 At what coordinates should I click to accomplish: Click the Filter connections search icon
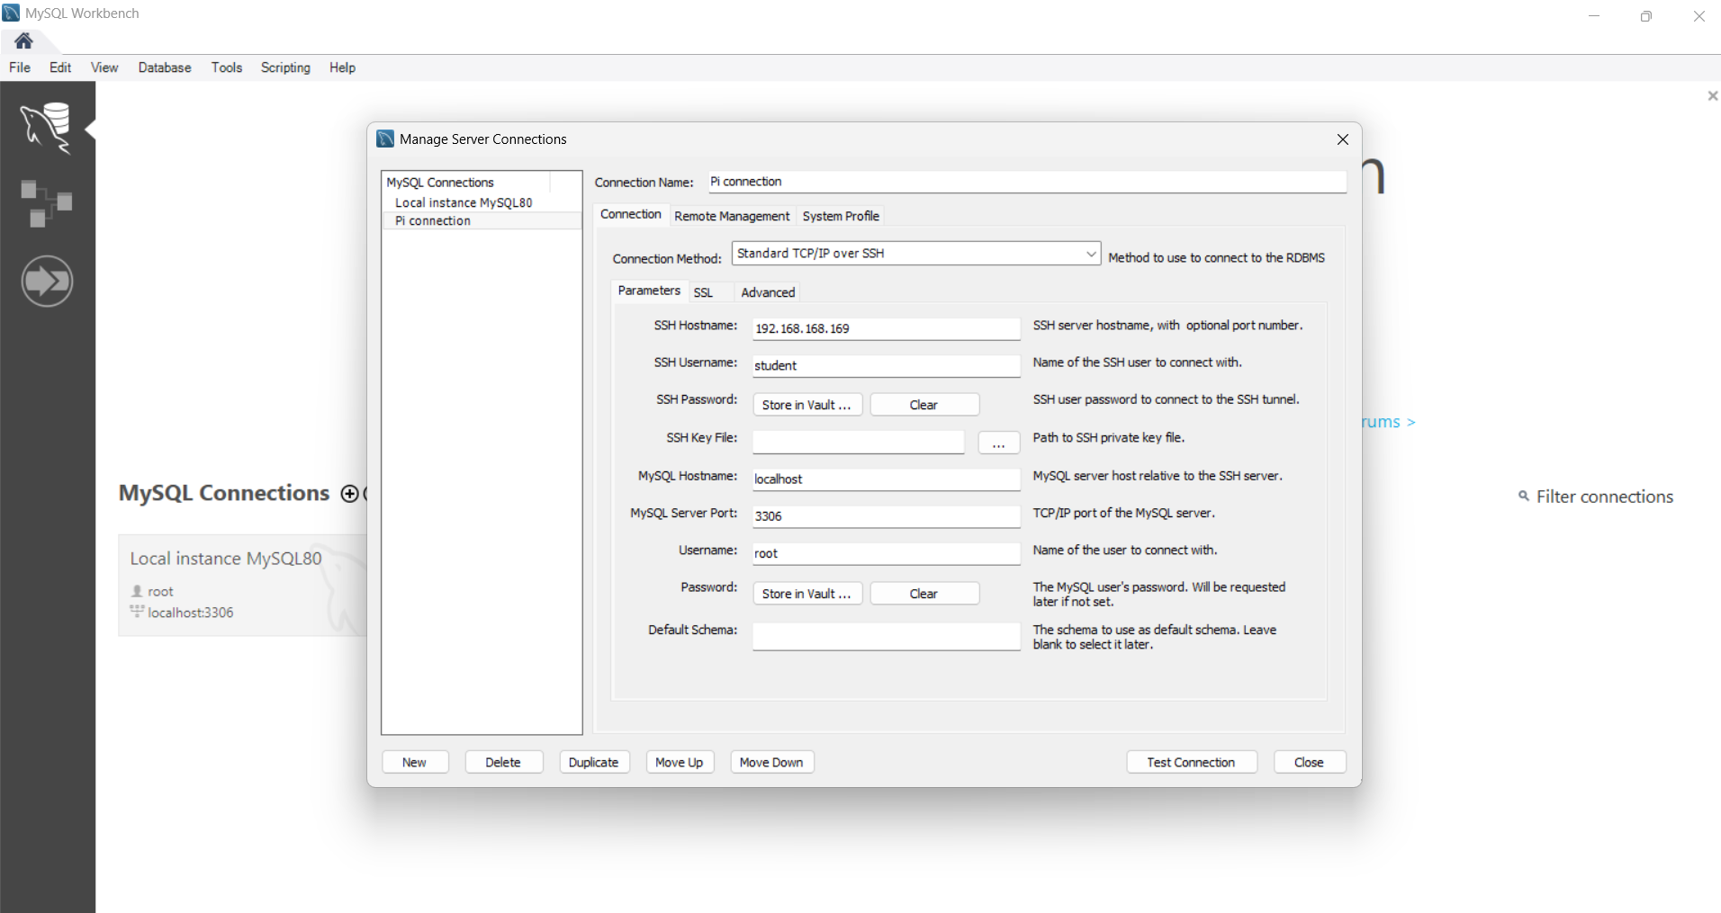pyautogui.click(x=1524, y=497)
